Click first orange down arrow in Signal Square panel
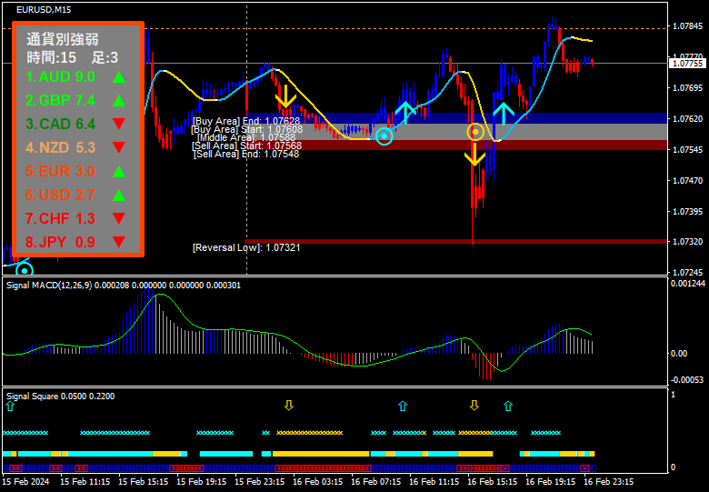Image resolution: width=709 pixels, height=492 pixels. [289, 406]
